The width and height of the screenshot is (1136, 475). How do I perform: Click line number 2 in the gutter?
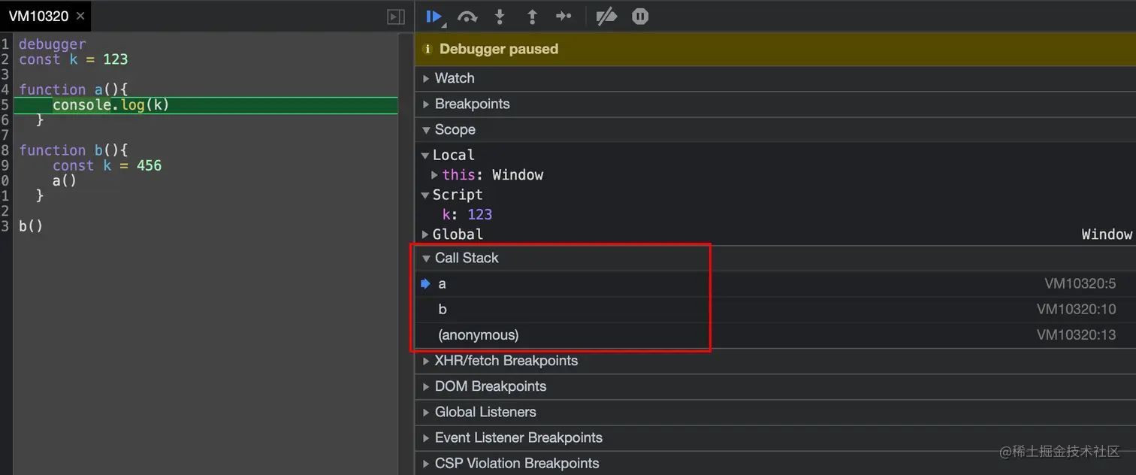coord(5,59)
